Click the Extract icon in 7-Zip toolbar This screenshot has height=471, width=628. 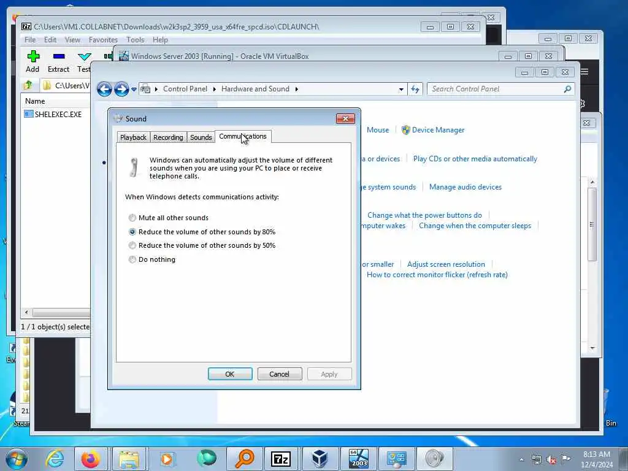pyautogui.click(x=58, y=56)
